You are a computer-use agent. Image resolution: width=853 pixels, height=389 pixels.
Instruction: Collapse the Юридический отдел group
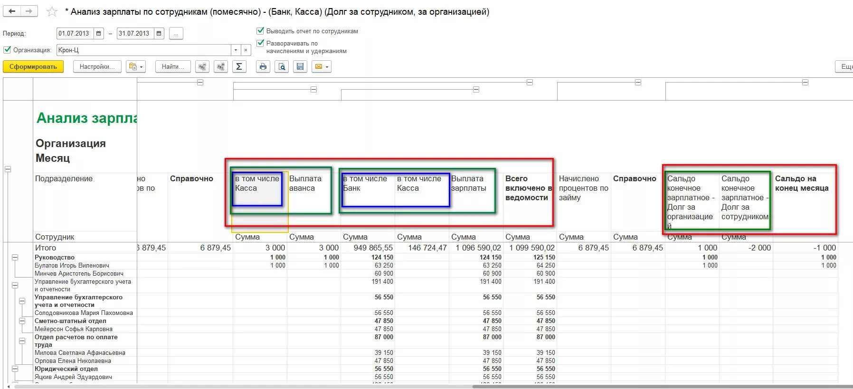click(x=15, y=369)
